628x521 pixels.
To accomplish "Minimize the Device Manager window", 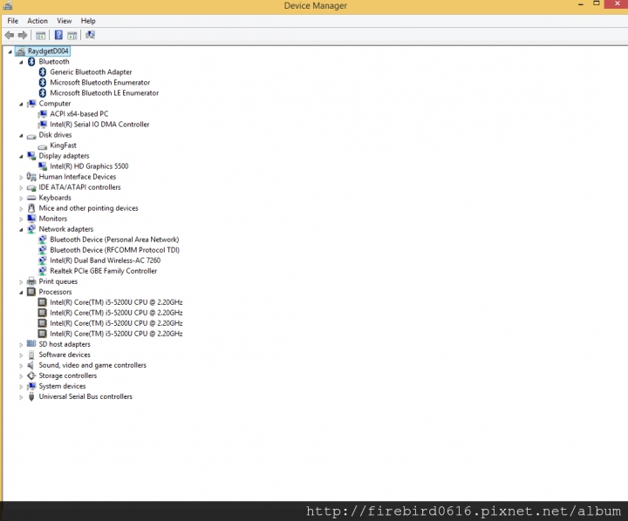I will pyautogui.click(x=580, y=4).
